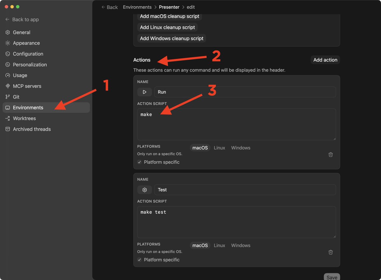The image size is (381, 280).
Task: Click Add action button
Action: point(325,60)
